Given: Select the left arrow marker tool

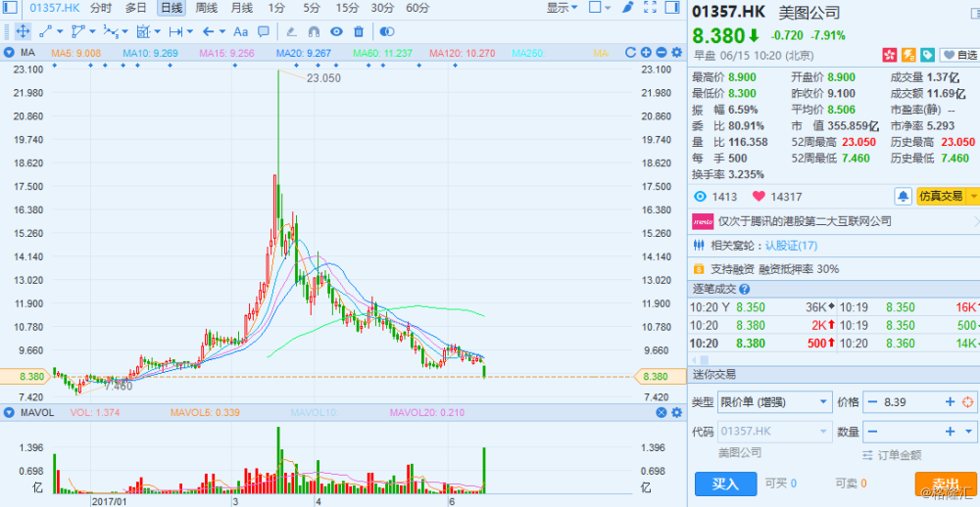Looking at the screenshot, I should pos(208,31).
